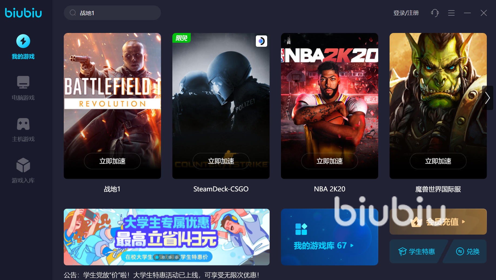Viewport: 496px width, 280px height.
Task: Accelerate Battlefield 1 now
Action: click(112, 161)
